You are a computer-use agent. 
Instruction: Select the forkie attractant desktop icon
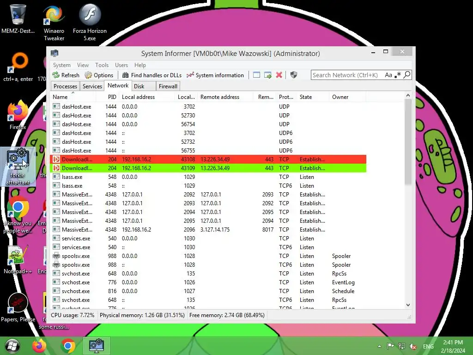click(18, 166)
